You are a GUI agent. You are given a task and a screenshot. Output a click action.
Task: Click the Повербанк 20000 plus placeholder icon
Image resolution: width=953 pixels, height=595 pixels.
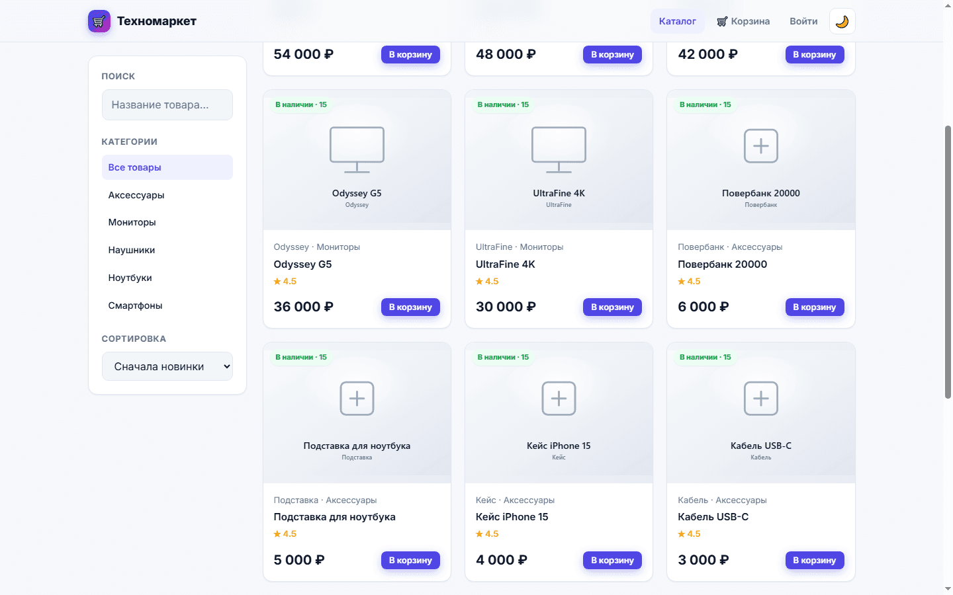click(x=761, y=146)
